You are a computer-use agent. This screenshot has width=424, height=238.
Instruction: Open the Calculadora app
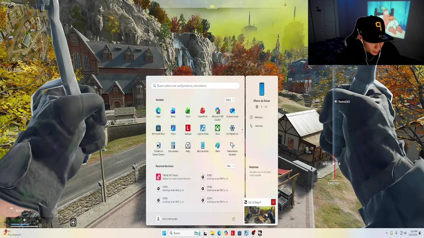[173, 147]
